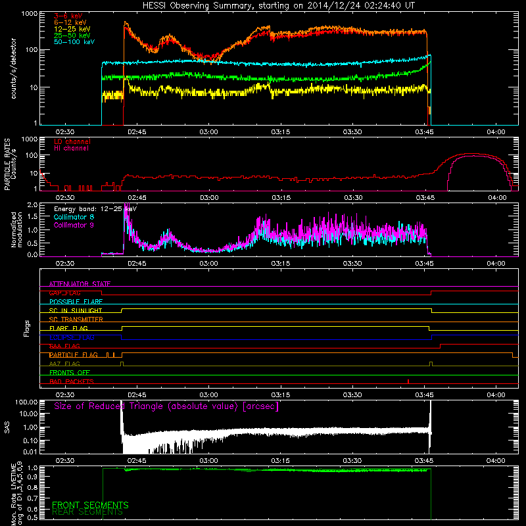This screenshot has width=526, height=526.
Task: Click the ECLIPSE_FLAG label
Action: 72,337
